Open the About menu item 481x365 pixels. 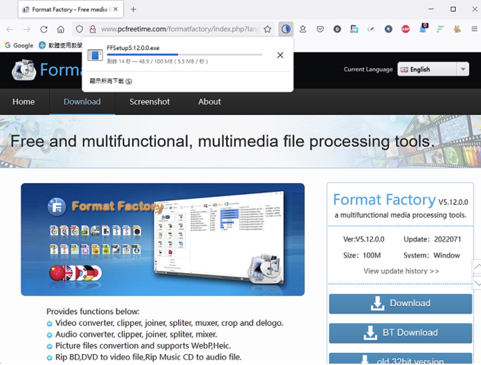coord(209,102)
